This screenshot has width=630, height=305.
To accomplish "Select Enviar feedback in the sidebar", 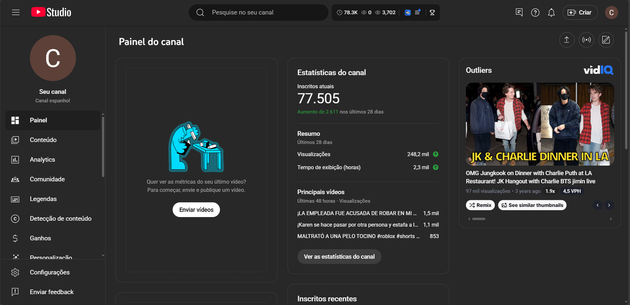I will 53,292.
